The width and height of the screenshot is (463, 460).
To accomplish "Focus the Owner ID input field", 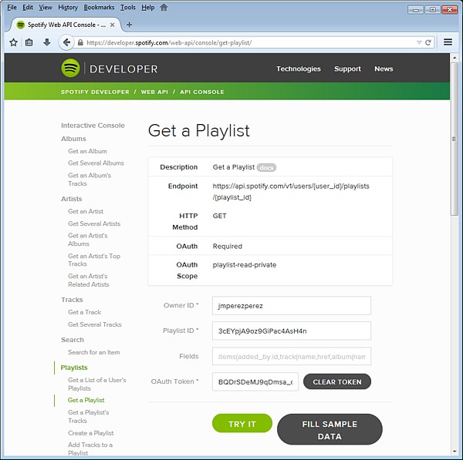I will [x=292, y=306].
